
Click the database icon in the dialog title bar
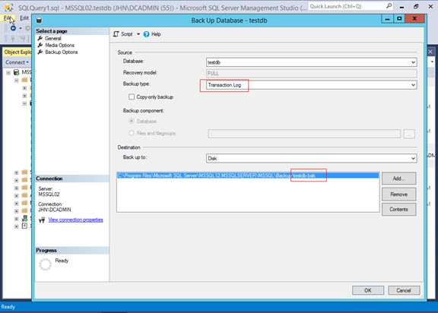pos(39,20)
